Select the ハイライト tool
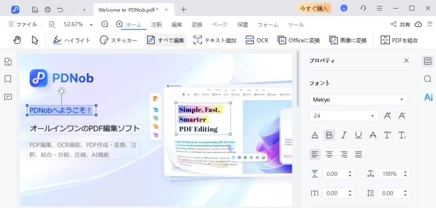The width and height of the screenshot is (436, 208). tap(72, 40)
